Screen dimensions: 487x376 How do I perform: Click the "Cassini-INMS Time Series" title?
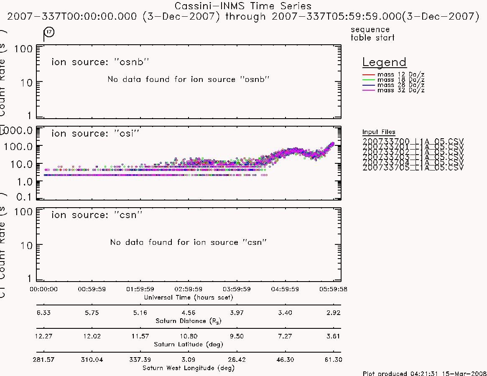pos(243,6)
